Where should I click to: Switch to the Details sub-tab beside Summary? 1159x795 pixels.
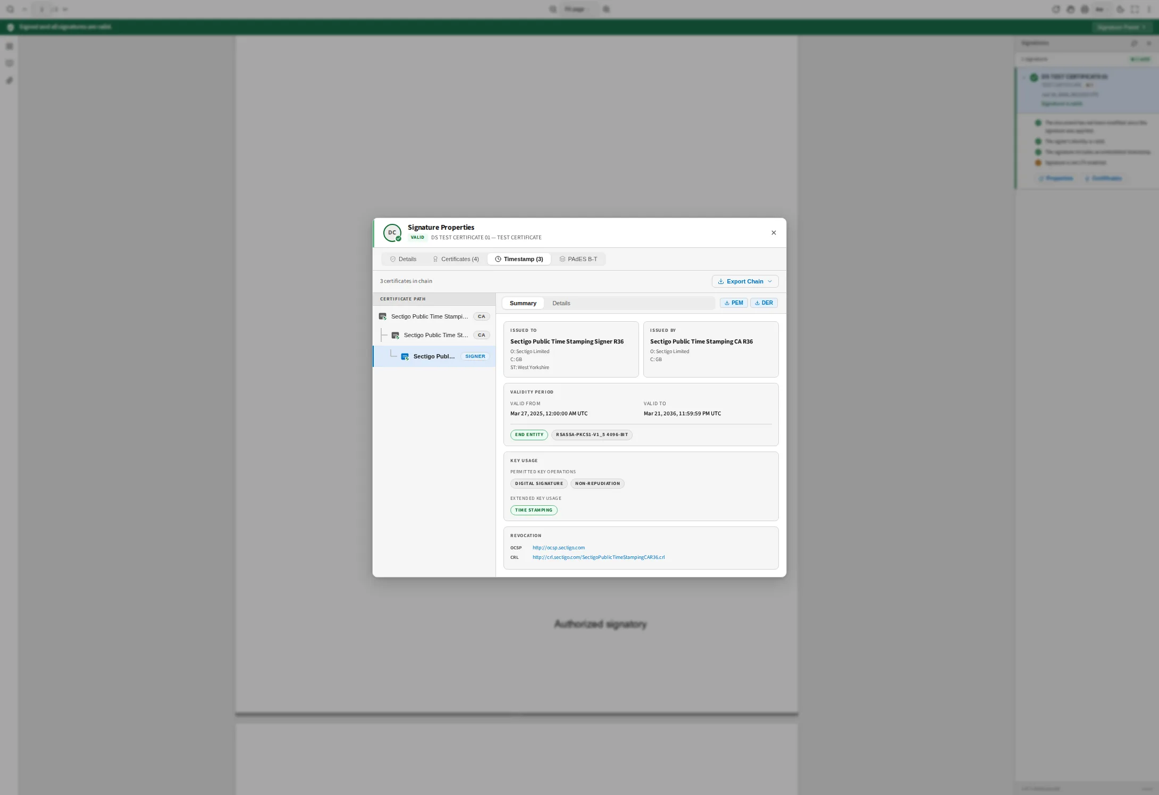(x=561, y=303)
